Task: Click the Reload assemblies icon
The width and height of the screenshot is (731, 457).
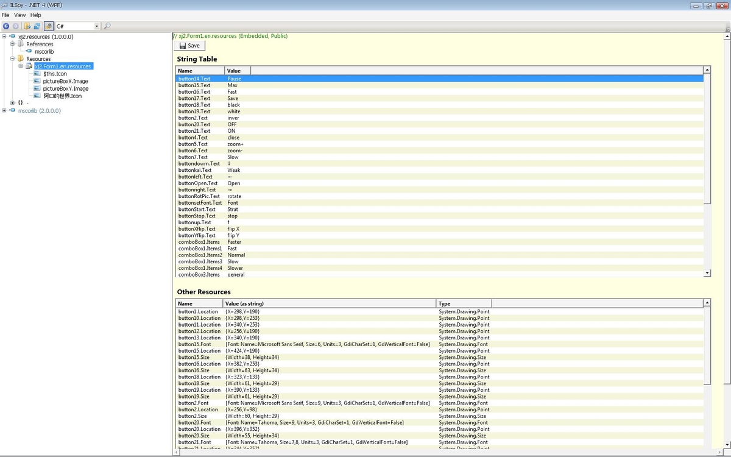Action: coord(37,26)
